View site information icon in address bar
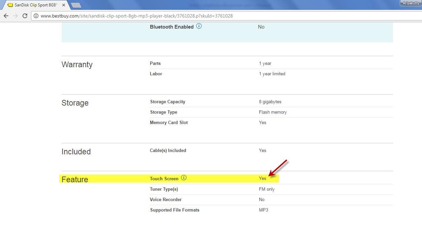Viewport: 422px width, 229px height. pyautogui.click(x=36, y=16)
